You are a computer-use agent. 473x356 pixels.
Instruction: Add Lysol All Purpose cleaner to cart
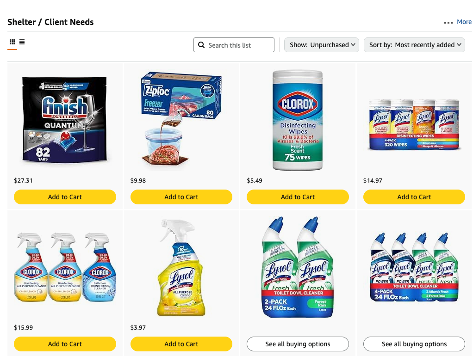[x=181, y=344]
